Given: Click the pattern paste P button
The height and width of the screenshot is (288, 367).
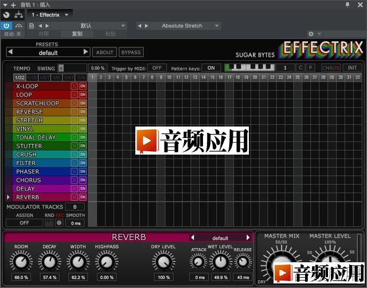Looking at the screenshot, I should 310,68.
